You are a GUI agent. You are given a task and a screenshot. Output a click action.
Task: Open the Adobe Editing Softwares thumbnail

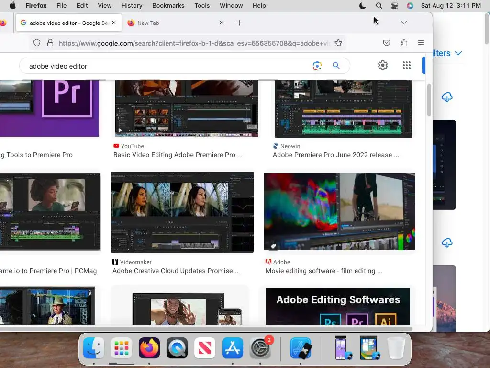coord(337,306)
